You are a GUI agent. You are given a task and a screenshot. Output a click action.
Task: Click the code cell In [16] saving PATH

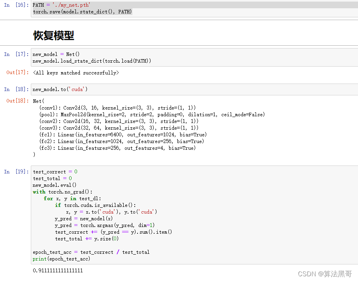pyautogui.click(x=194, y=8)
